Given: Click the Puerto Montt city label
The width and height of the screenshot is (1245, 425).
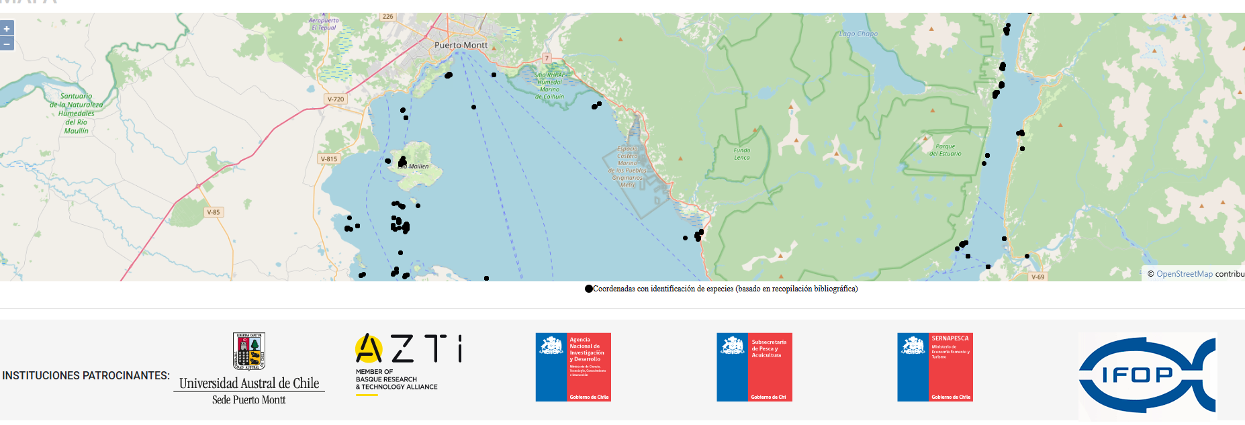Looking at the screenshot, I should (461, 45).
